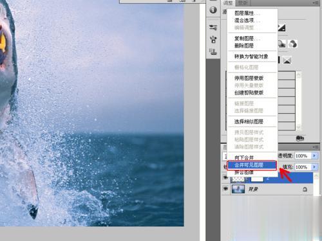Viewport: 322px width, 241px height.
Task: Click the 不透明度 100% value field
Action: pos(303,156)
